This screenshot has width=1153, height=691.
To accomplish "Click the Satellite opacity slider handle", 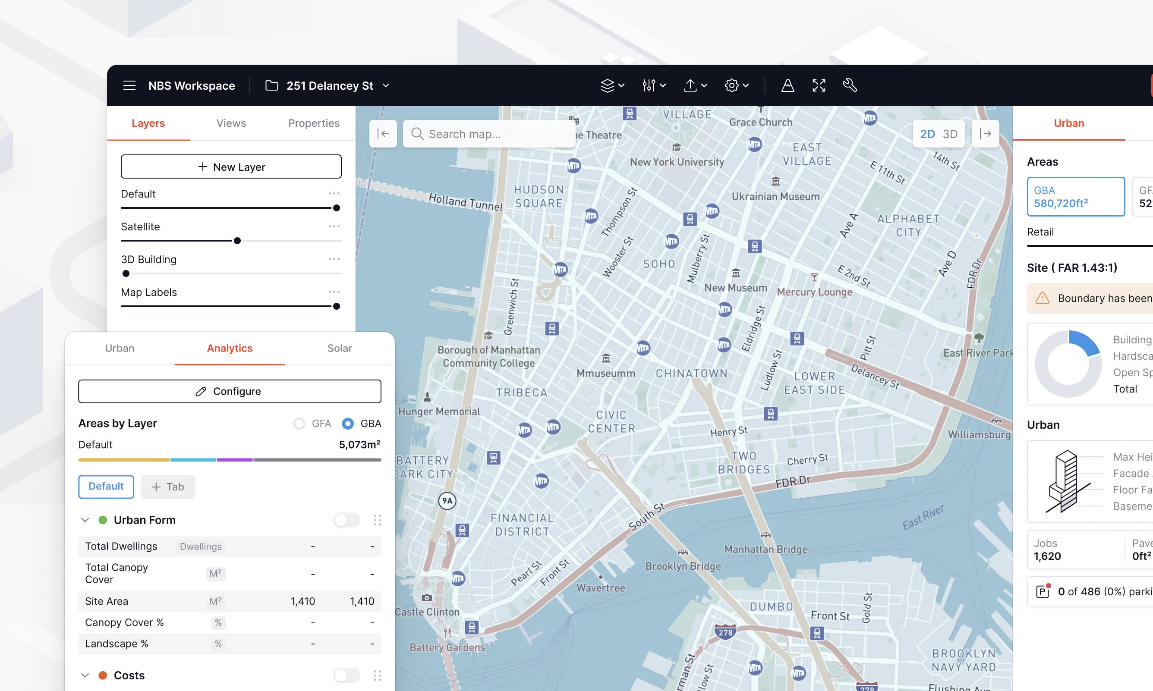I will (237, 241).
